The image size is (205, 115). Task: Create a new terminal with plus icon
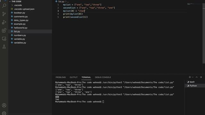[x=190, y=77]
